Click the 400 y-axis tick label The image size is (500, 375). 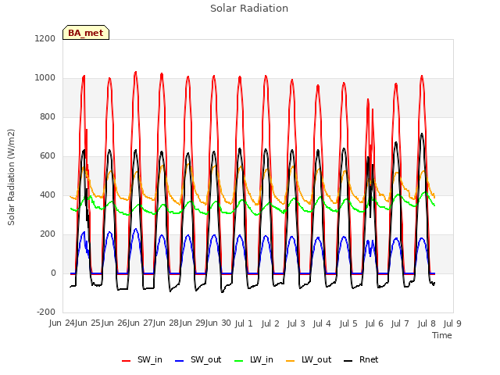click(x=48, y=195)
